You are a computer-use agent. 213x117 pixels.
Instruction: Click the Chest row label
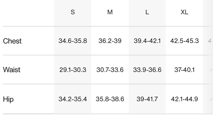click(12, 41)
